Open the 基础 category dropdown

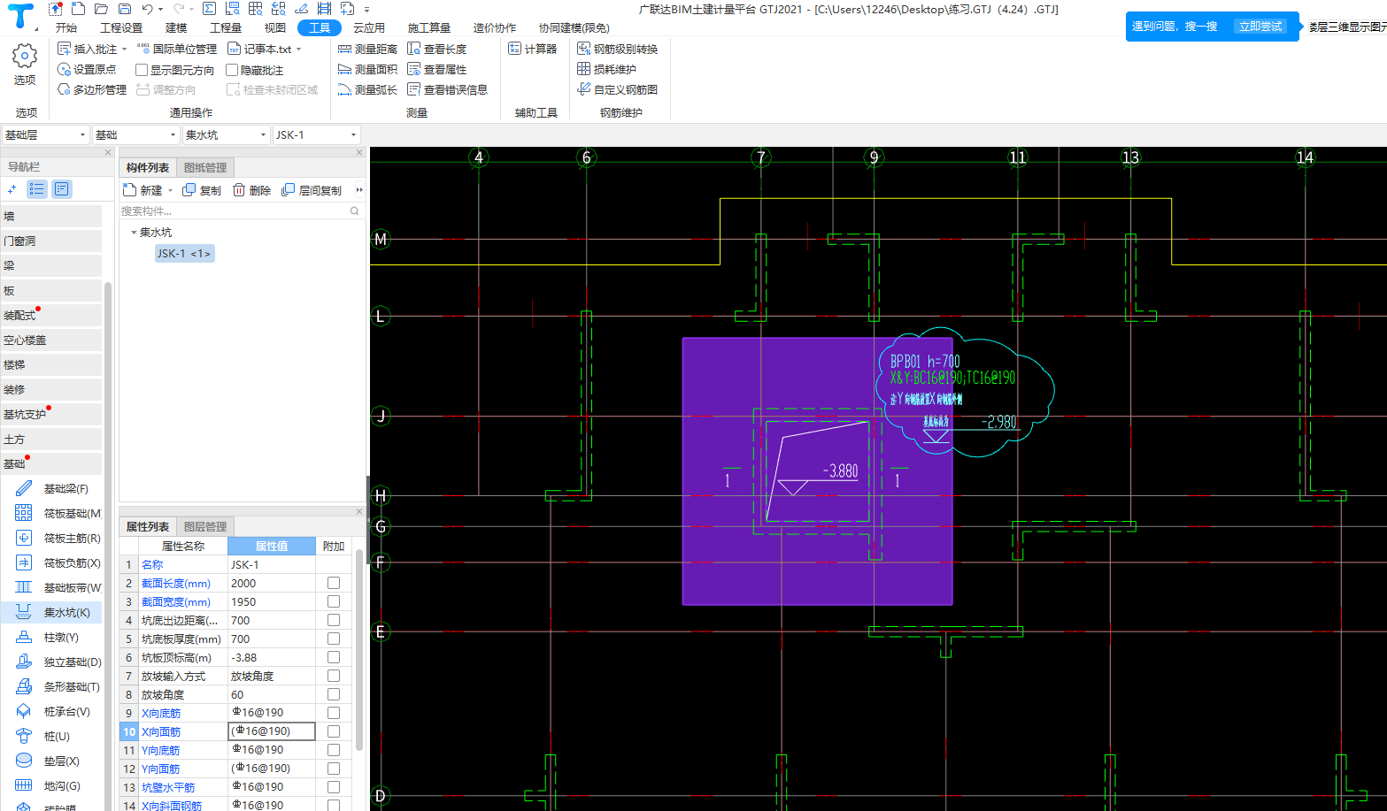(x=136, y=134)
